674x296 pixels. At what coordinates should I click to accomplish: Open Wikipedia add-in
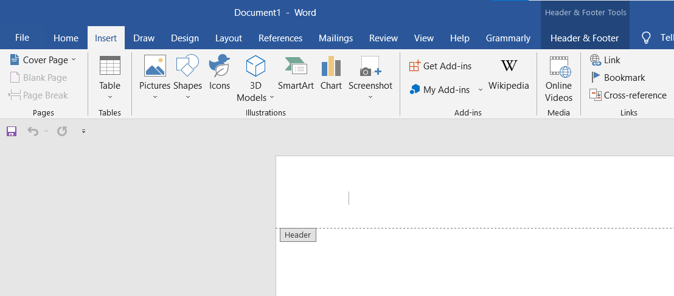(509, 74)
